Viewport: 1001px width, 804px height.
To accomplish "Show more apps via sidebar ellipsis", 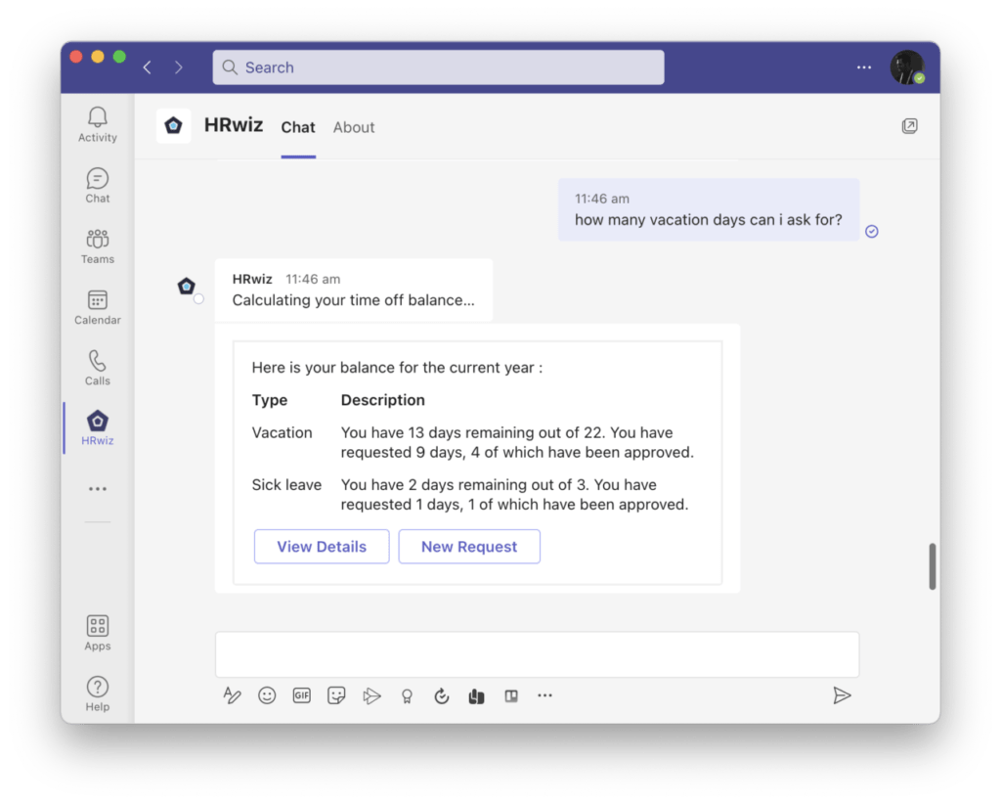I will (98, 489).
